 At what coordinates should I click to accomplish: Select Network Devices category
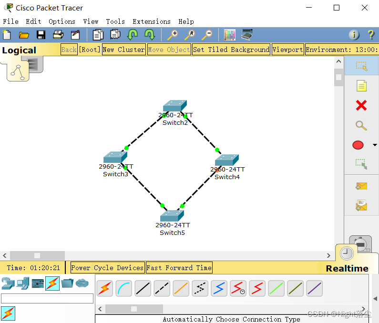8,283
